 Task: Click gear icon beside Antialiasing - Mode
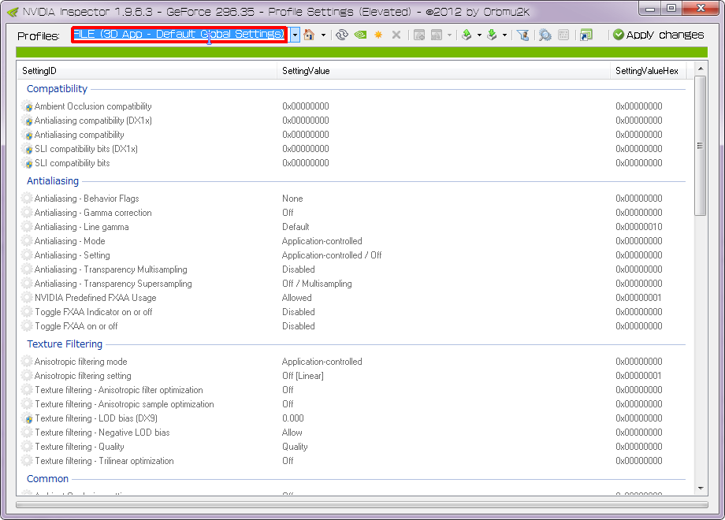pyautogui.click(x=28, y=241)
